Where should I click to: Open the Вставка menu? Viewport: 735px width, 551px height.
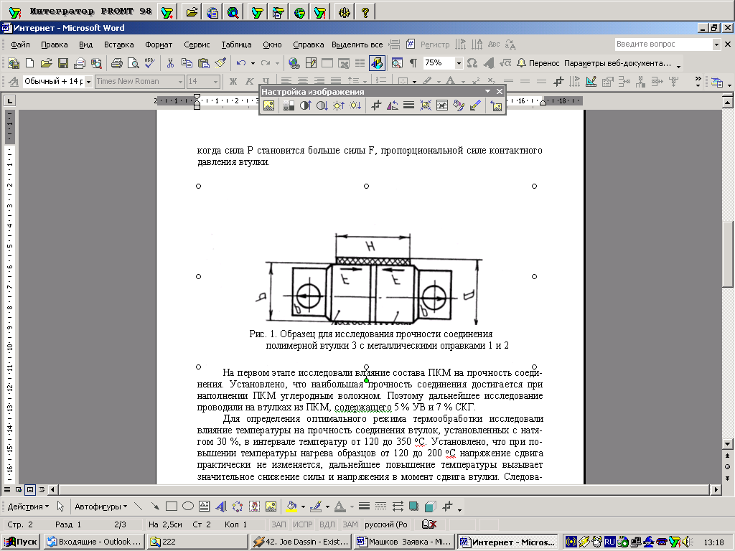(x=118, y=44)
